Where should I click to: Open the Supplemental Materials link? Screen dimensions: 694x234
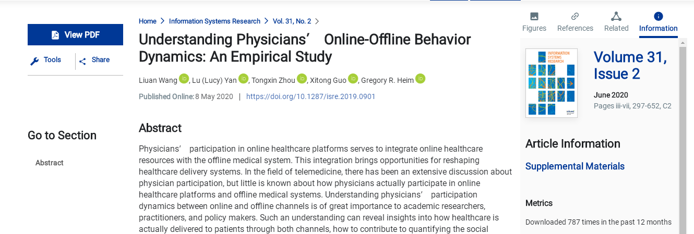tap(575, 166)
